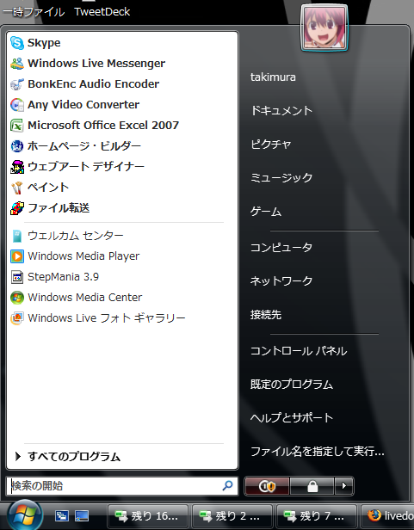Image resolution: width=414 pixels, height=530 pixels.
Task: Click the BonkEnc Audio Encoder icon
Action: [x=17, y=84]
